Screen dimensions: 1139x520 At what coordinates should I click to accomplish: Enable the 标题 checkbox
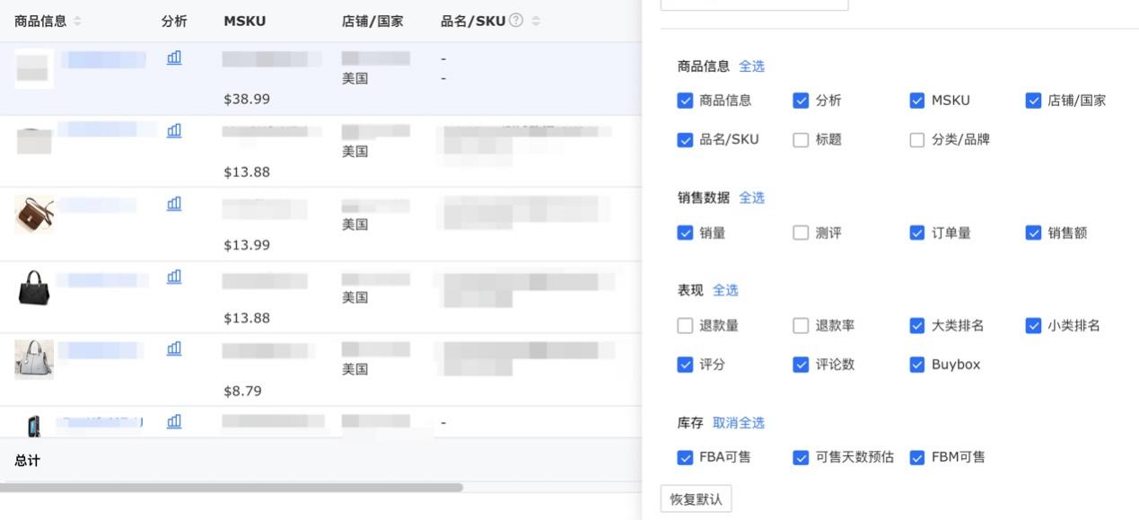coord(801,139)
